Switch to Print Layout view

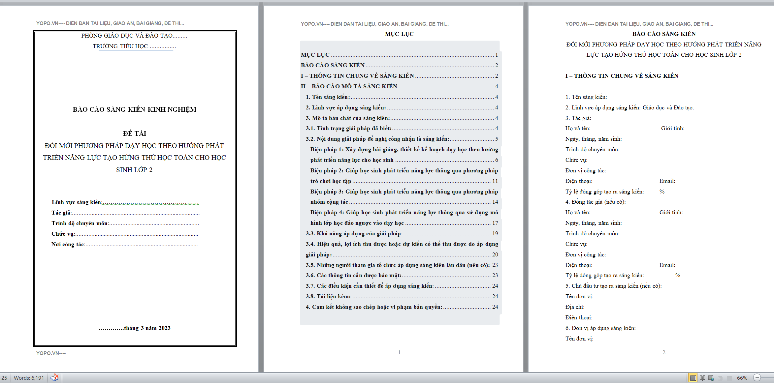click(693, 378)
